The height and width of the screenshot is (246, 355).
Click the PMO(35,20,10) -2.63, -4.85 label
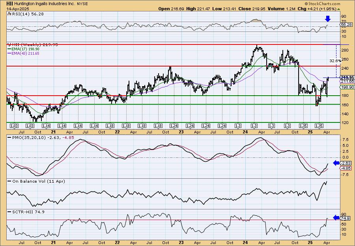point(43,137)
